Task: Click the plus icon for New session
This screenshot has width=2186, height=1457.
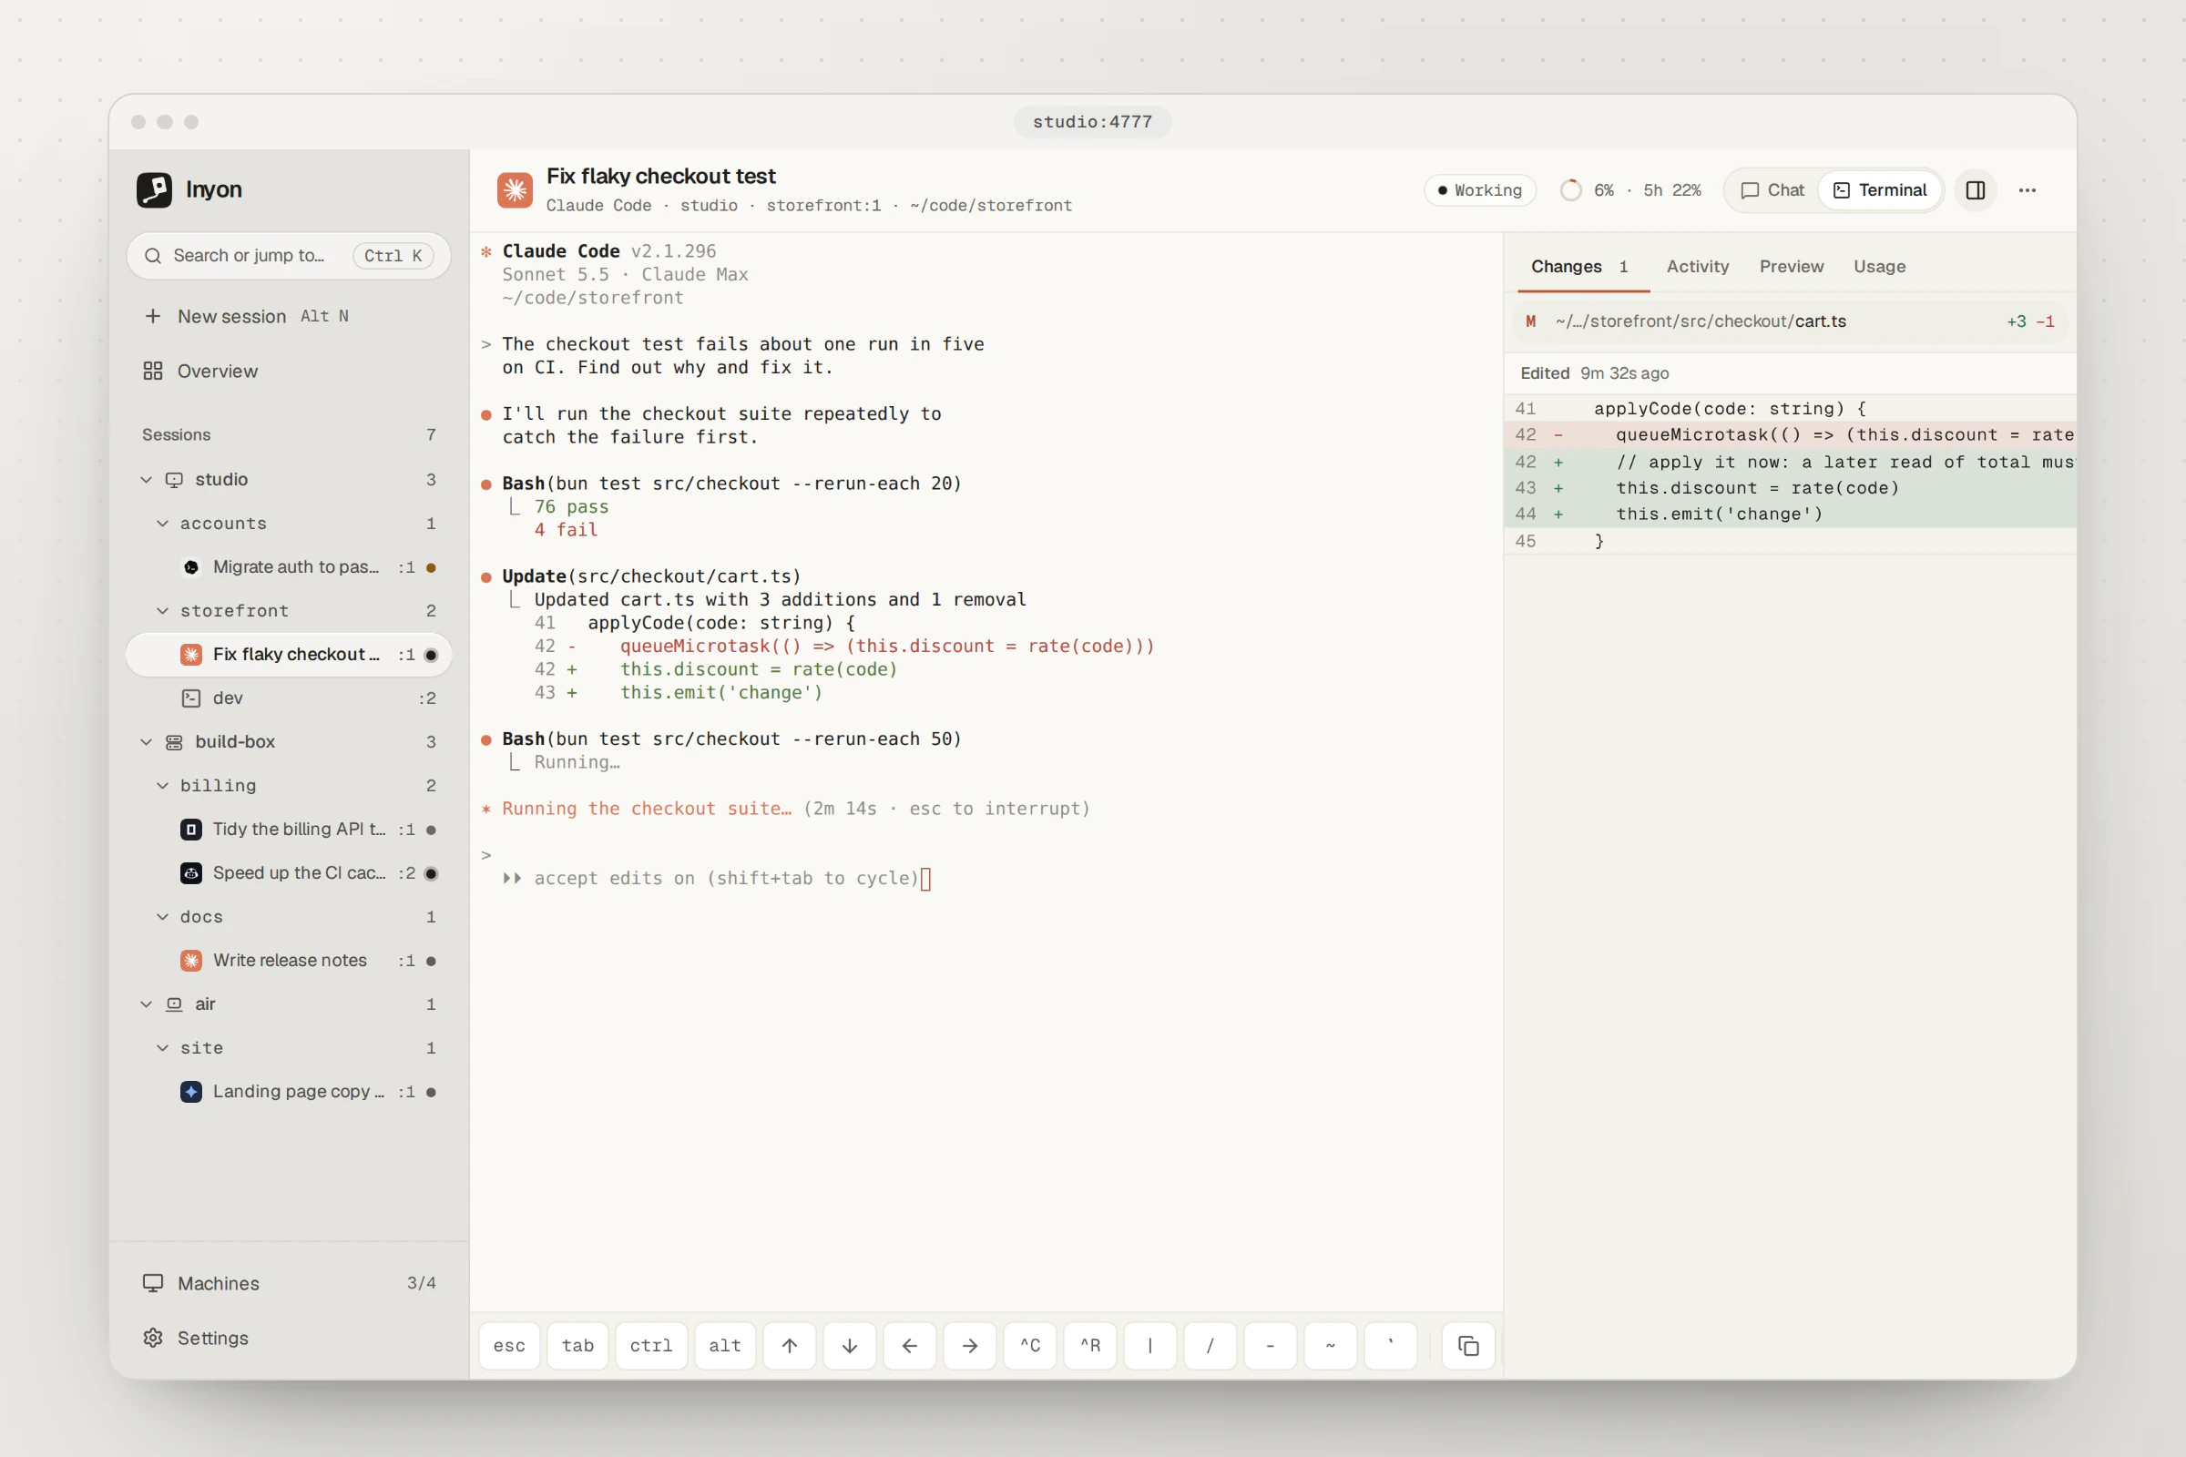Action: tap(153, 316)
